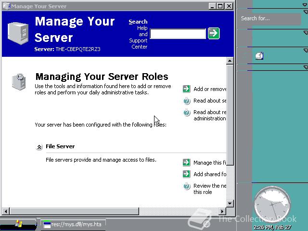Open the Start menu flag button
The image size is (308, 231).
coord(18,224)
